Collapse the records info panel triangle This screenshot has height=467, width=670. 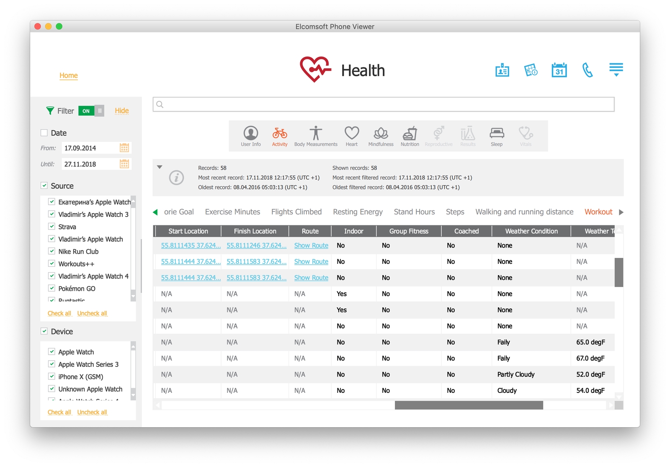pyautogui.click(x=160, y=167)
